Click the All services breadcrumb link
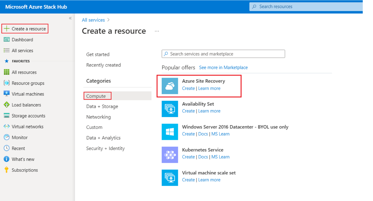Image resolution: width=373 pixels, height=201 pixels. pyautogui.click(x=93, y=20)
